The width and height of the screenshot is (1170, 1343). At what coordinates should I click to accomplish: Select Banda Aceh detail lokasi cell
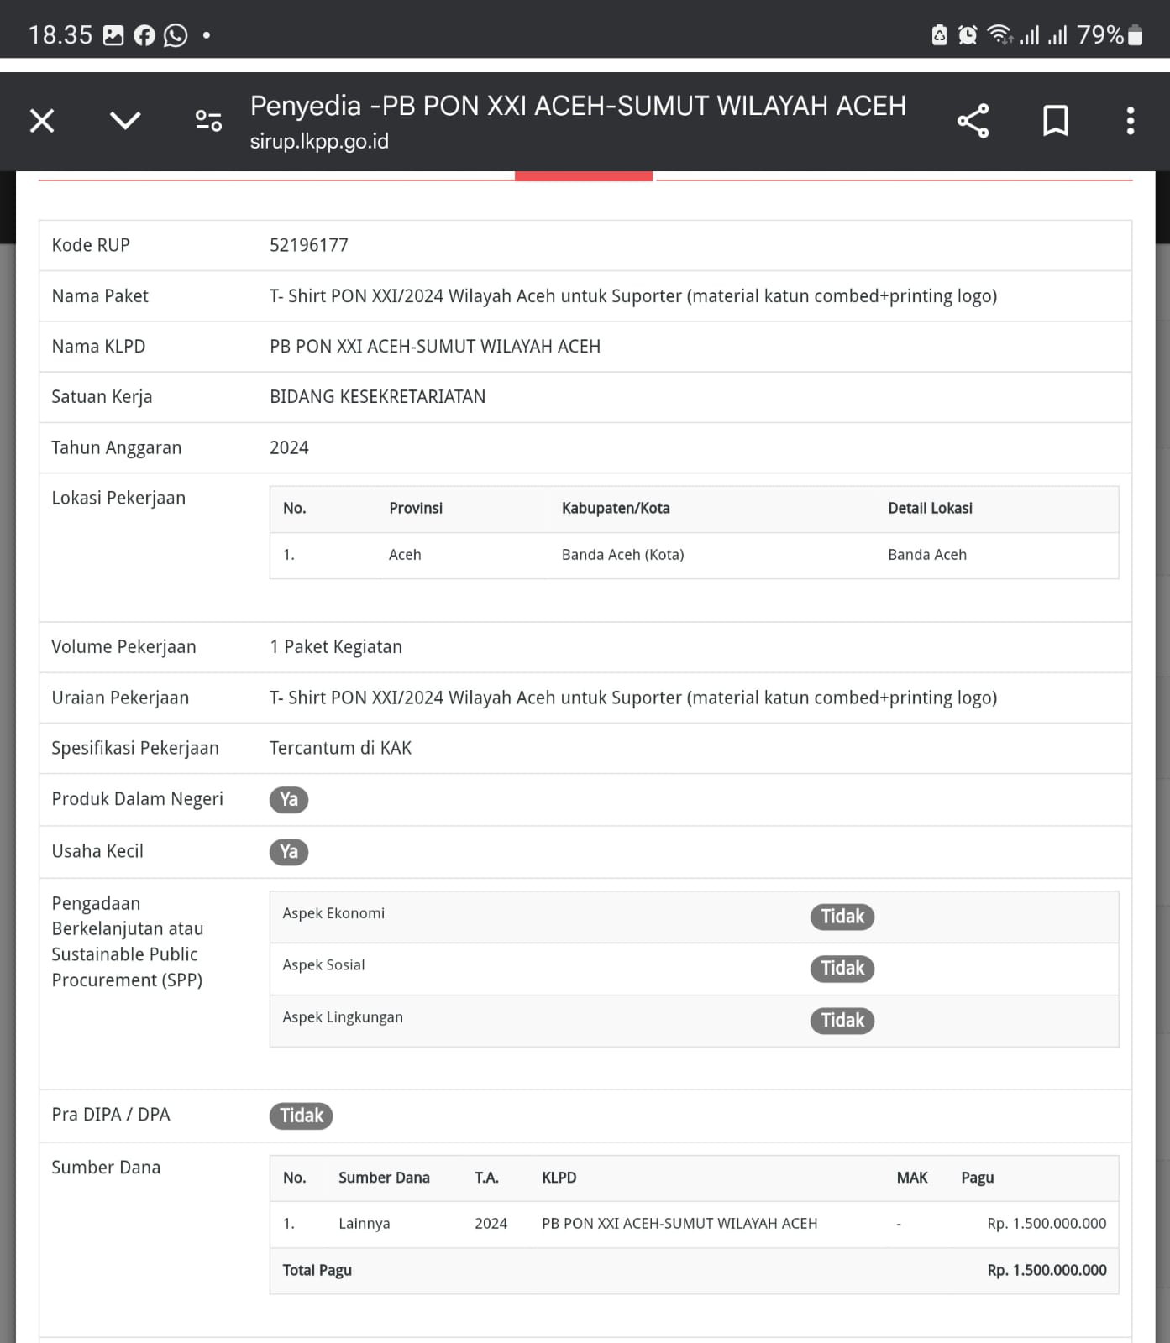(x=927, y=555)
